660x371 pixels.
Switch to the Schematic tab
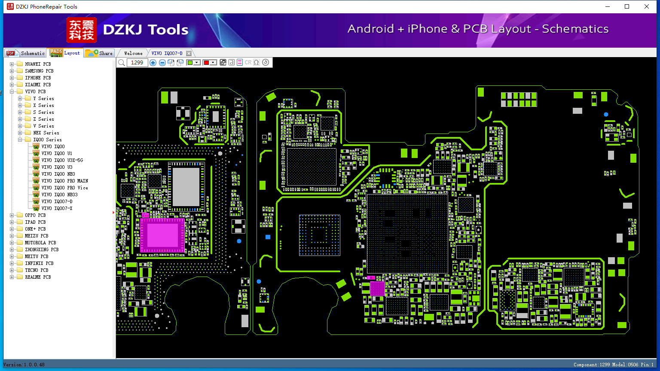[x=25, y=53]
